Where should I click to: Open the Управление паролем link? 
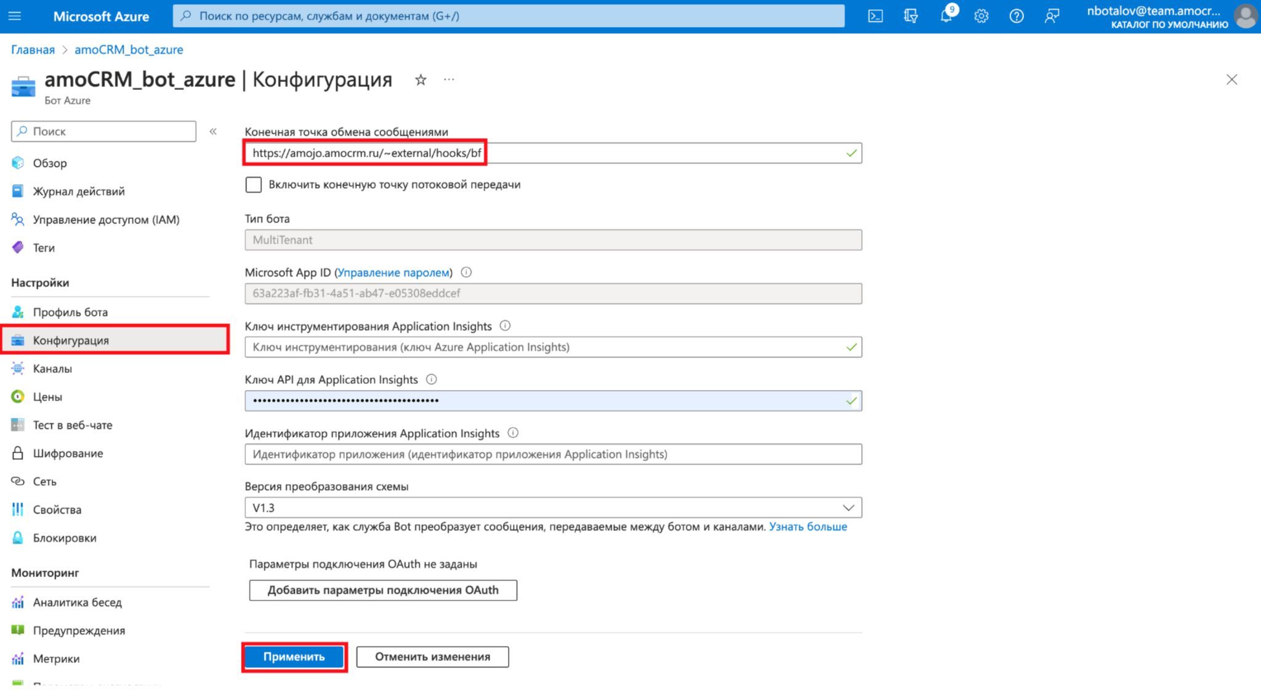click(x=393, y=272)
